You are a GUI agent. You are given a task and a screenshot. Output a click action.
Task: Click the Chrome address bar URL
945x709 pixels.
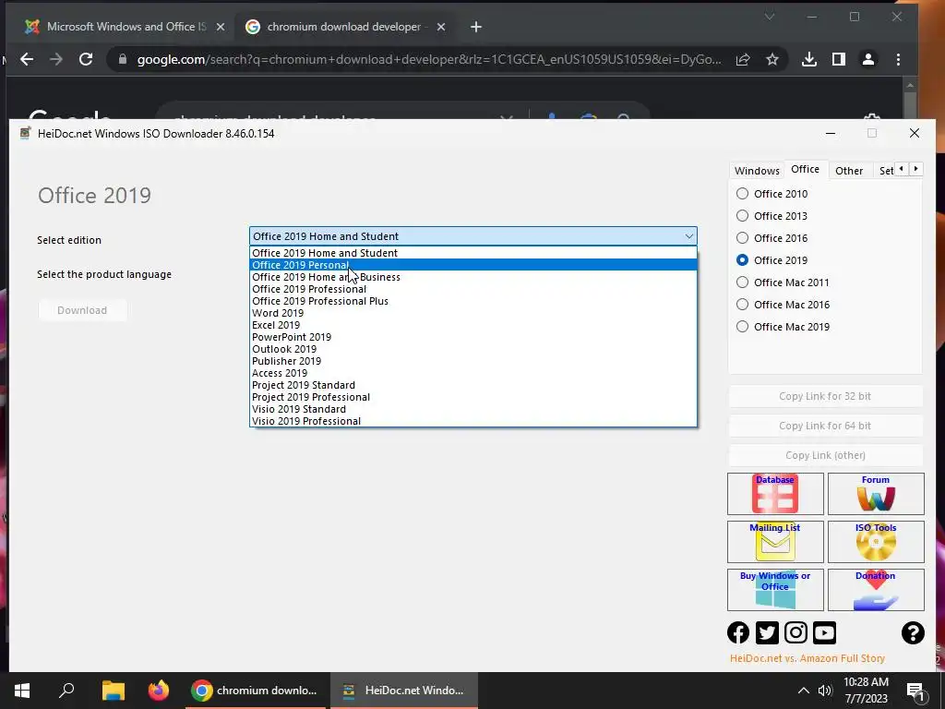tap(428, 59)
